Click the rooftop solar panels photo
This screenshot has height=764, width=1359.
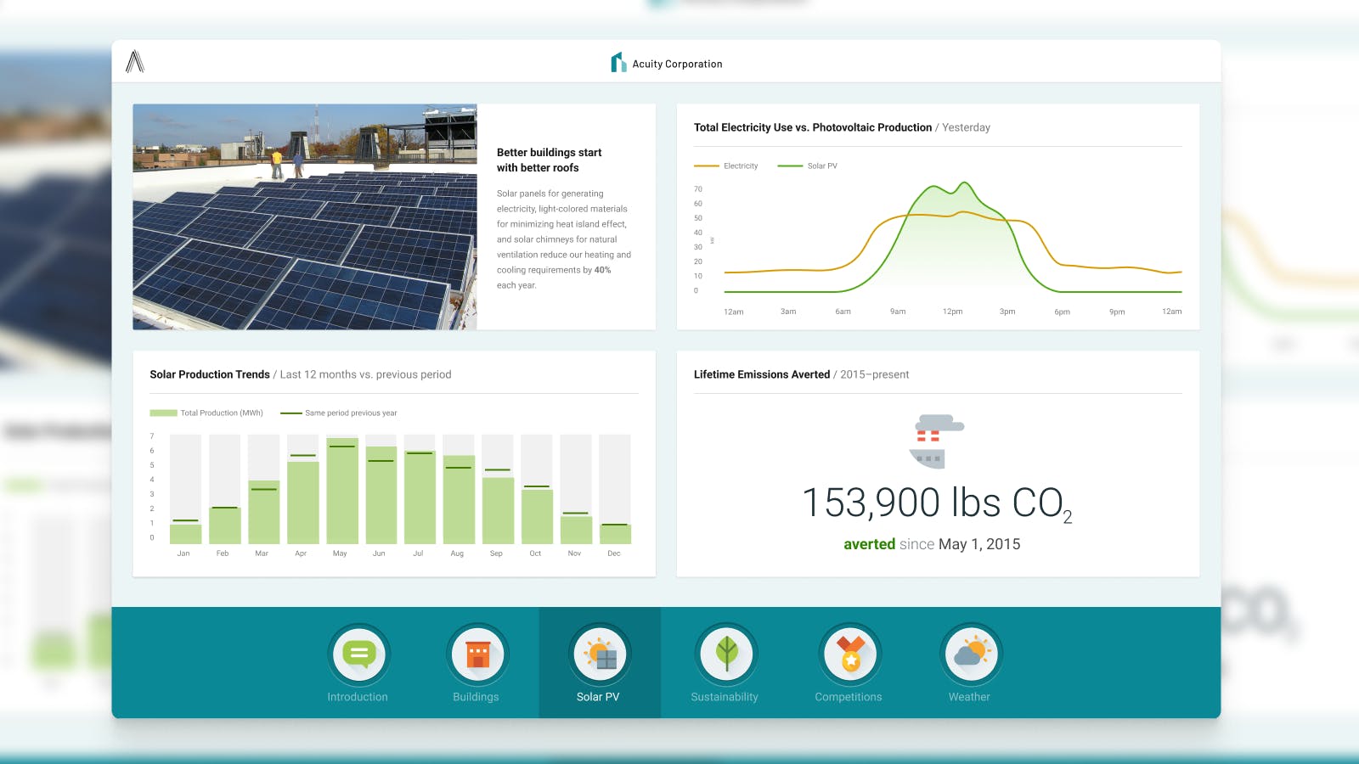(304, 216)
